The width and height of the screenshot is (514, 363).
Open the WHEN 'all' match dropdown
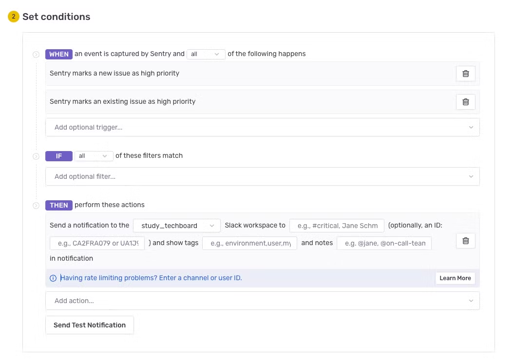click(206, 54)
